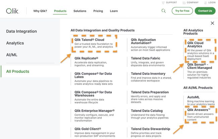Viewport: 218px width, 139px height.
Task: Click the Login link
Action: point(210,2)
